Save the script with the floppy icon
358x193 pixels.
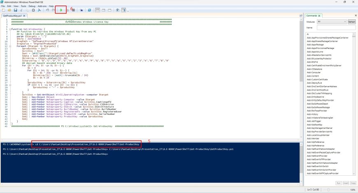15,10
